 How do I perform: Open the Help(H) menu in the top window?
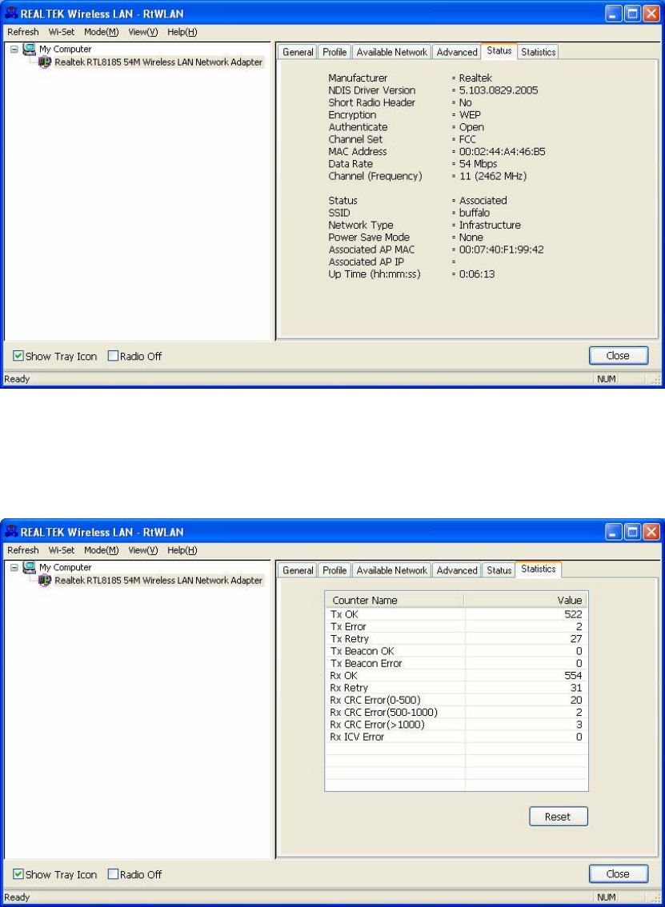(x=182, y=32)
